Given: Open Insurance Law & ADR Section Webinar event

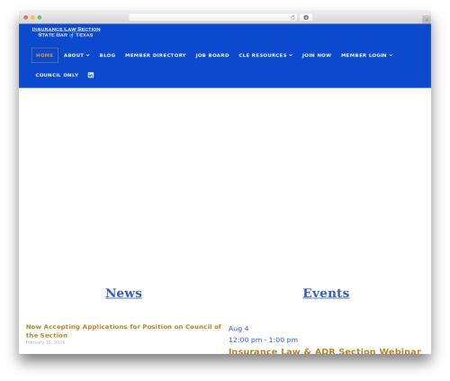Looking at the screenshot, I should 325,351.
